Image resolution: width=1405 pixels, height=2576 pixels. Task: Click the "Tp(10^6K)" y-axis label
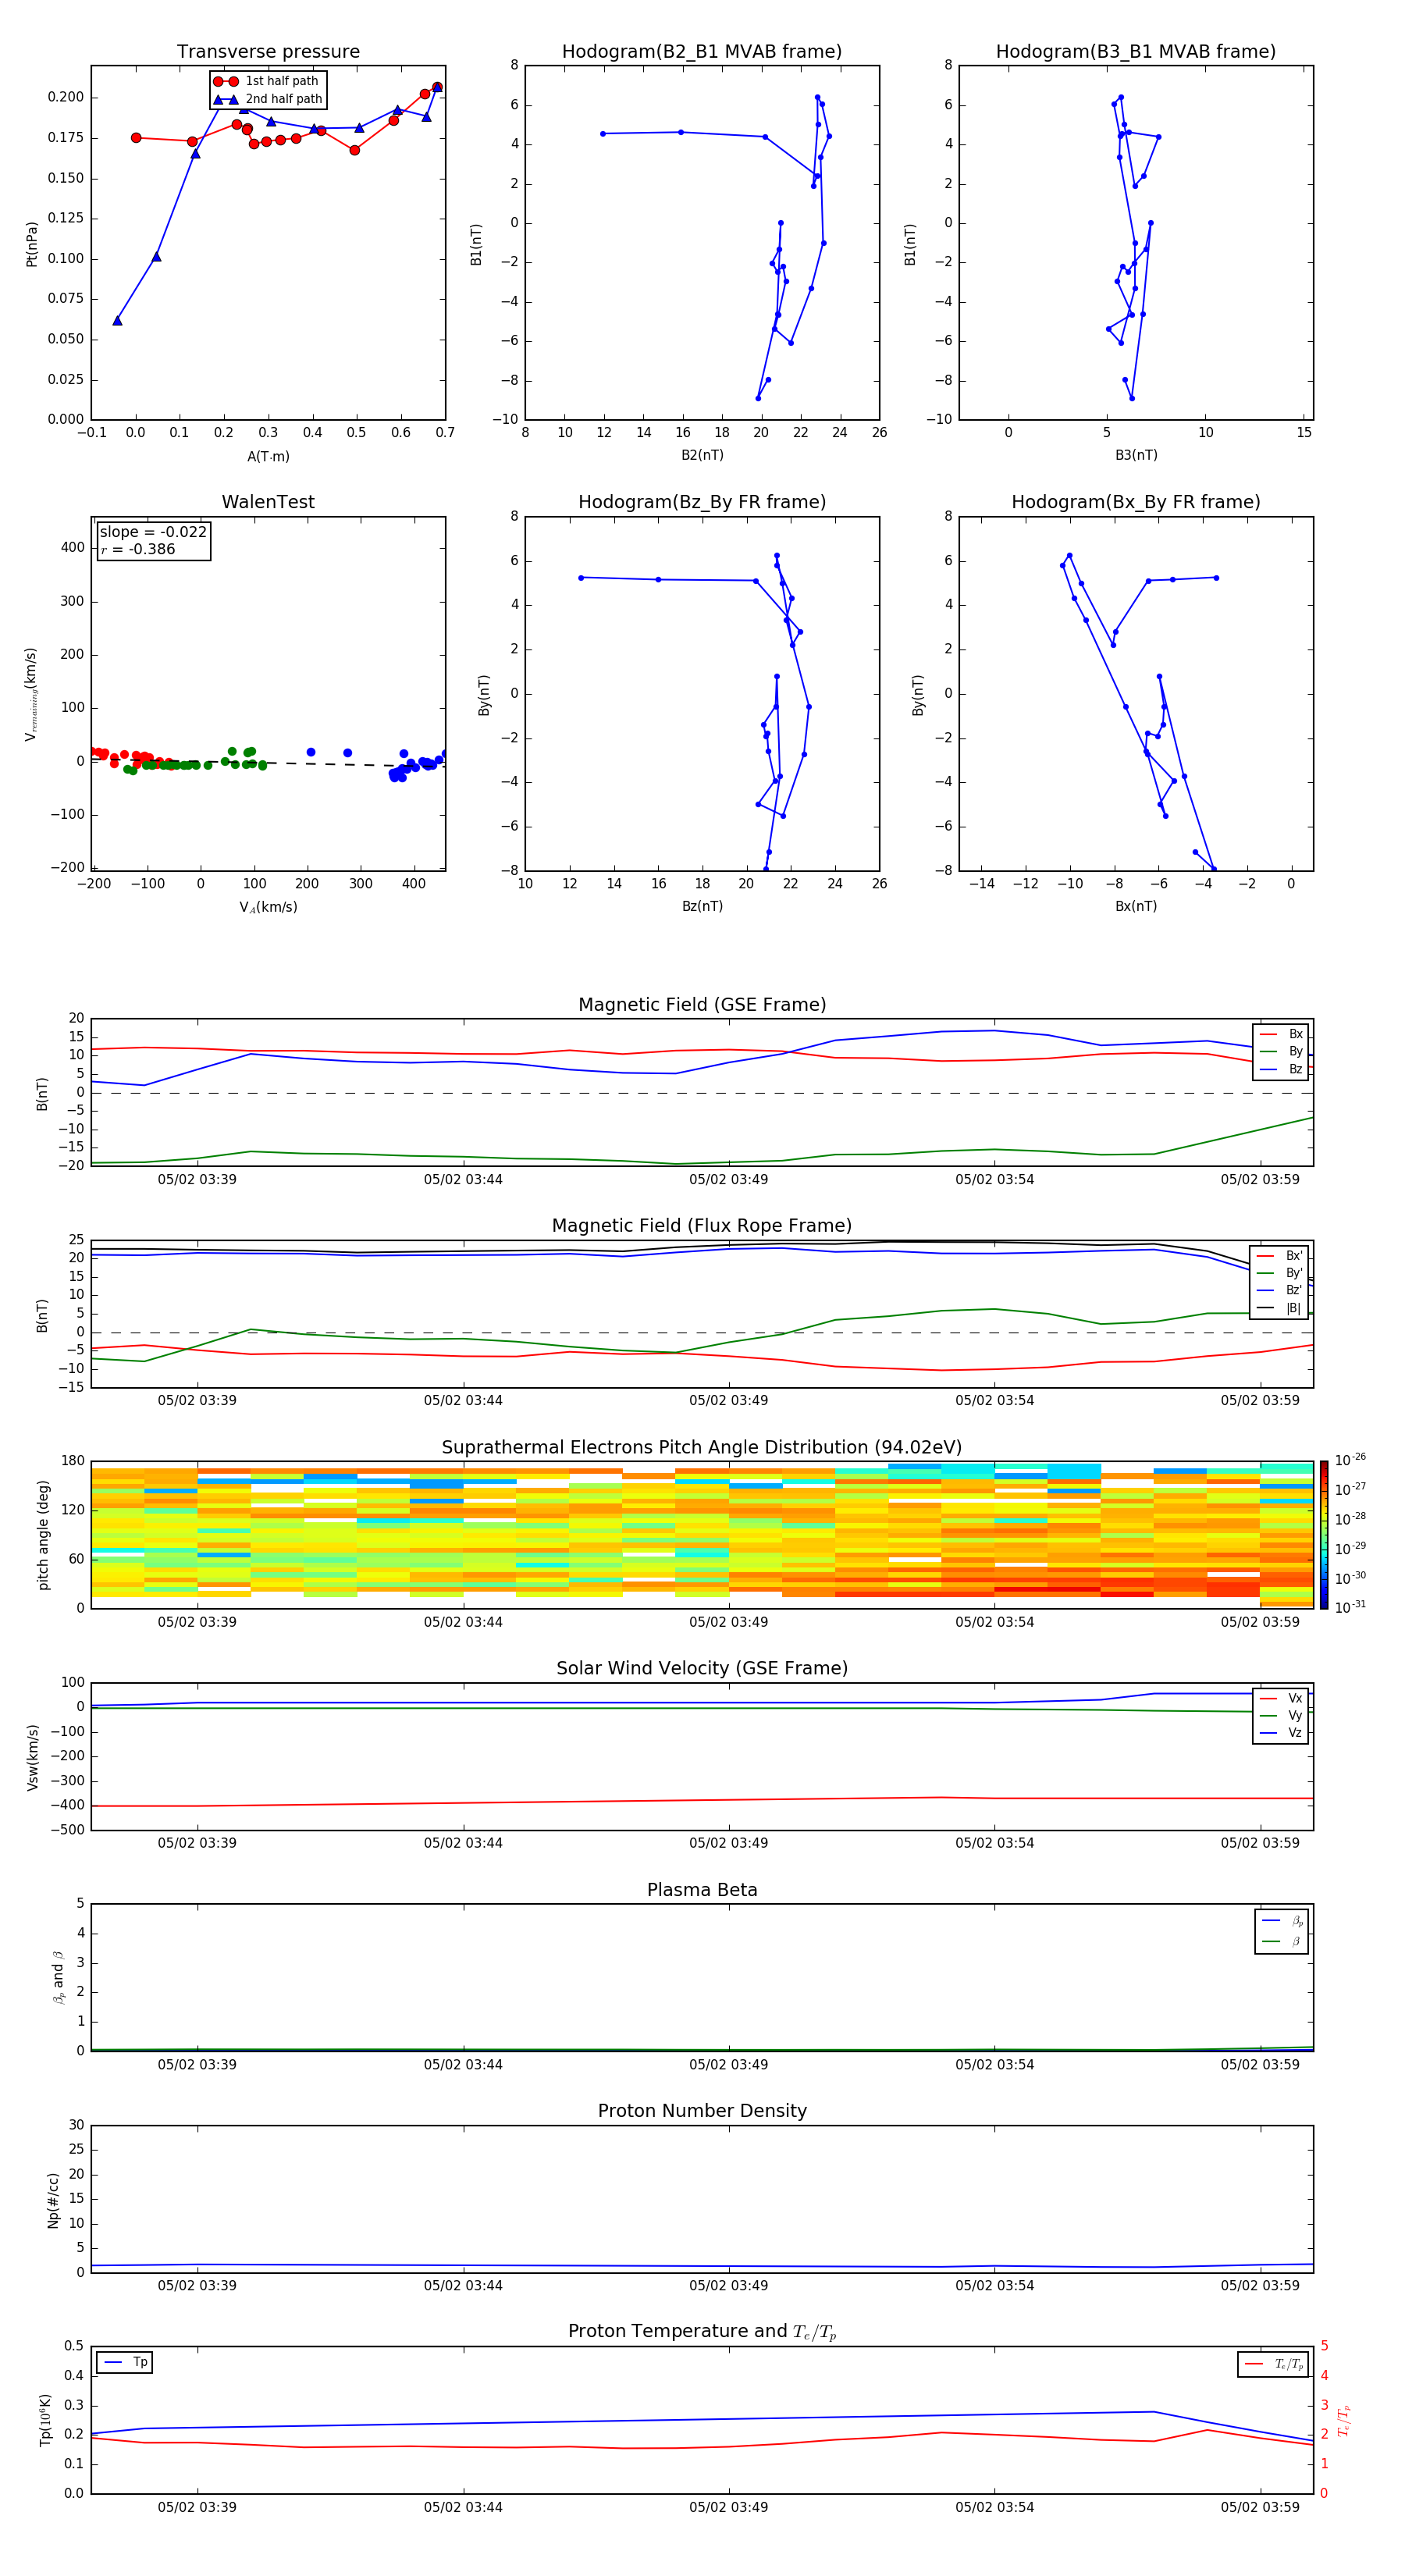[45, 2420]
